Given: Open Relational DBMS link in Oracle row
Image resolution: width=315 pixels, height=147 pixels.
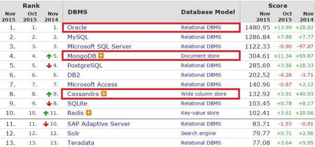Looking at the screenshot, I should click(x=201, y=28).
